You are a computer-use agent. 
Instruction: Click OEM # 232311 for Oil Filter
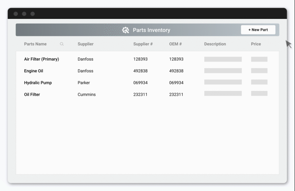click(x=176, y=95)
